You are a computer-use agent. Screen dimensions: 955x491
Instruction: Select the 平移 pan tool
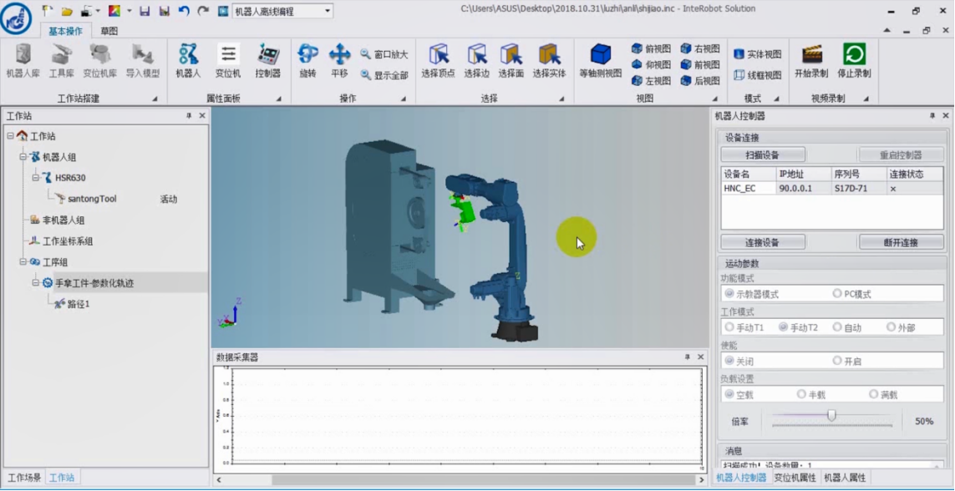click(x=340, y=61)
